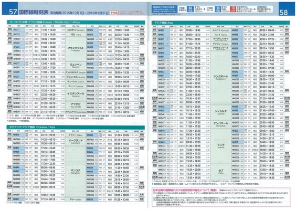
Task: Click the フランクフルト Frankfurt destination cell
Action: (76, 49)
